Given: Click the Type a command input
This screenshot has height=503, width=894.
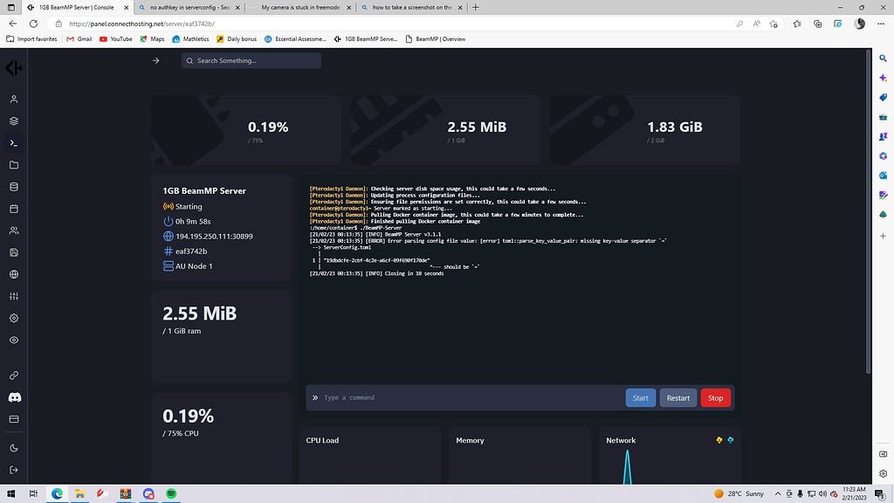Looking at the screenshot, I should [472, 397].
